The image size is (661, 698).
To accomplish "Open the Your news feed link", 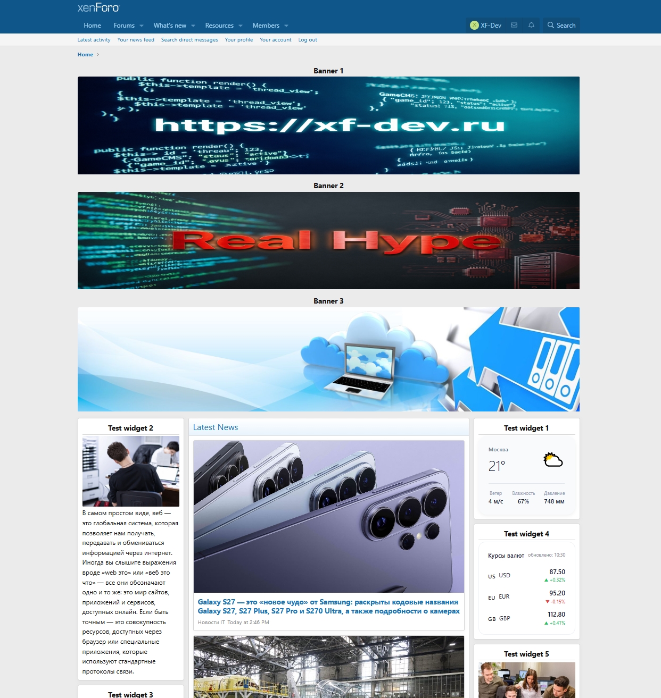I will click(x=136, y=40).
